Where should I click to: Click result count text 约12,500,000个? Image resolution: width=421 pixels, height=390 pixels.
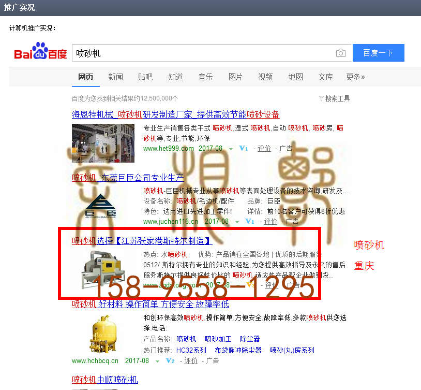155,99
